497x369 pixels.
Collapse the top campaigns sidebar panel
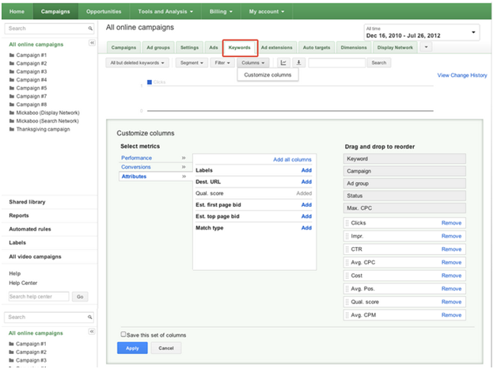(x=92, y=42)
